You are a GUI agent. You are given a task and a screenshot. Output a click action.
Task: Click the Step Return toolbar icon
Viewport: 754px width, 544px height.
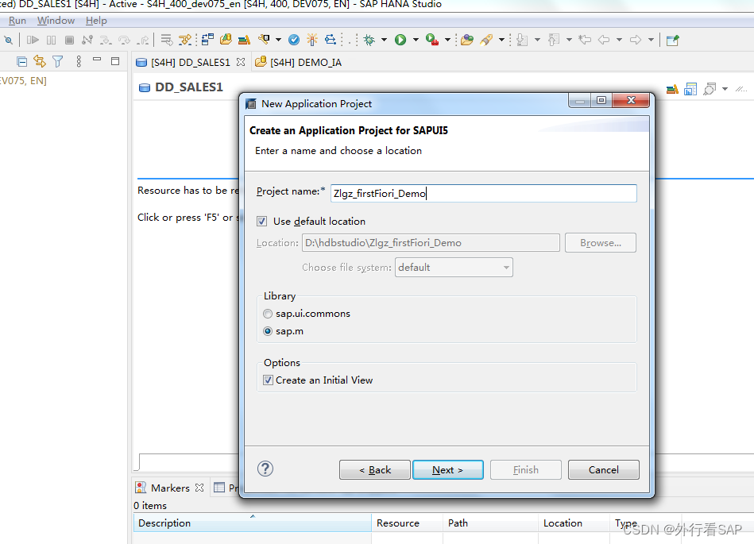pos(142,40)
